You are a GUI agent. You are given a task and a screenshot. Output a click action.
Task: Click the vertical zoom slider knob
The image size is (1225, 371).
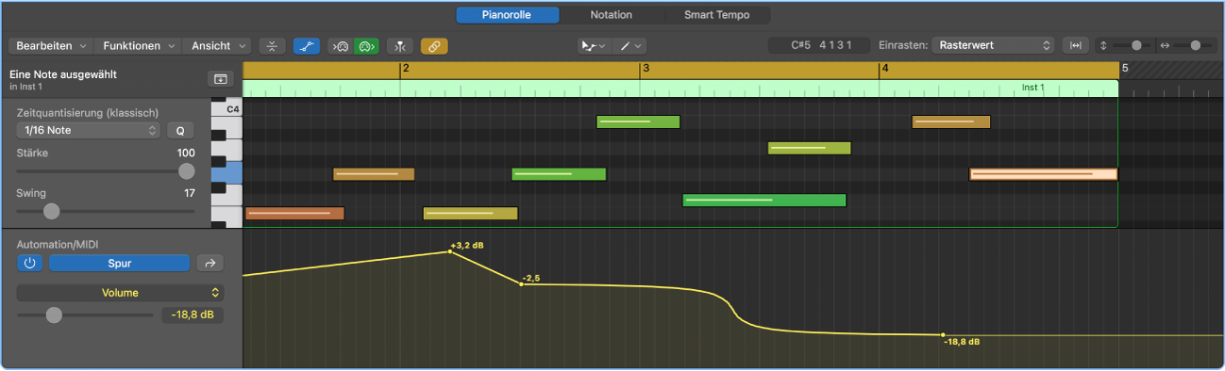(1136, 45)
